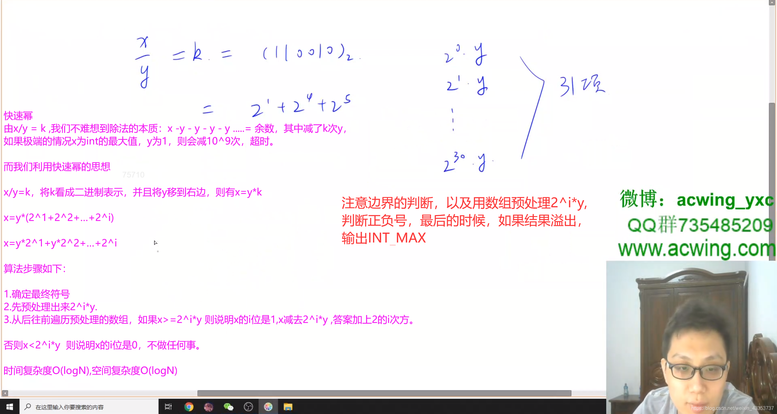Click the horizontal scrollbar thumb
This screenshot has width=777, height=414.
[384, 393]
